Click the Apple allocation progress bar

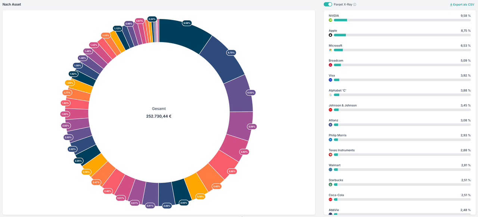(402, 35)
